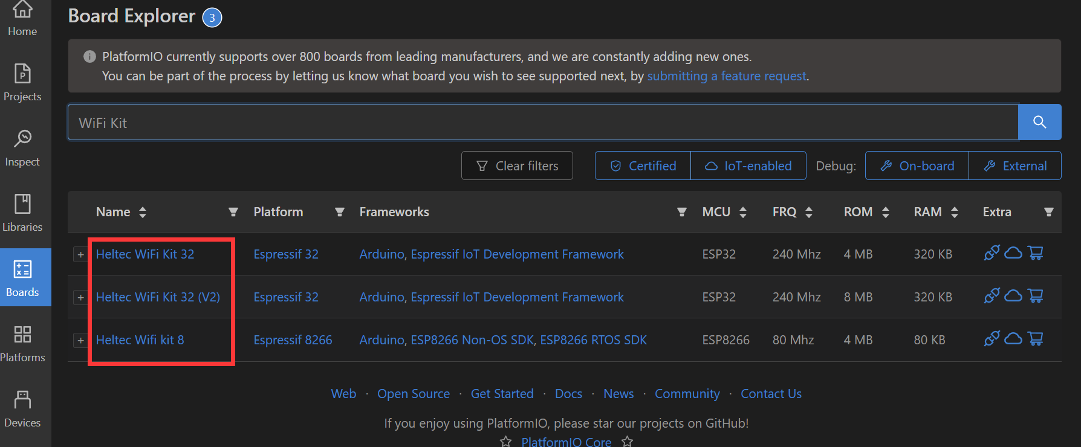Open the News footer link
Viewport: 1081px width, 447px height.
(x=618, y=394)
